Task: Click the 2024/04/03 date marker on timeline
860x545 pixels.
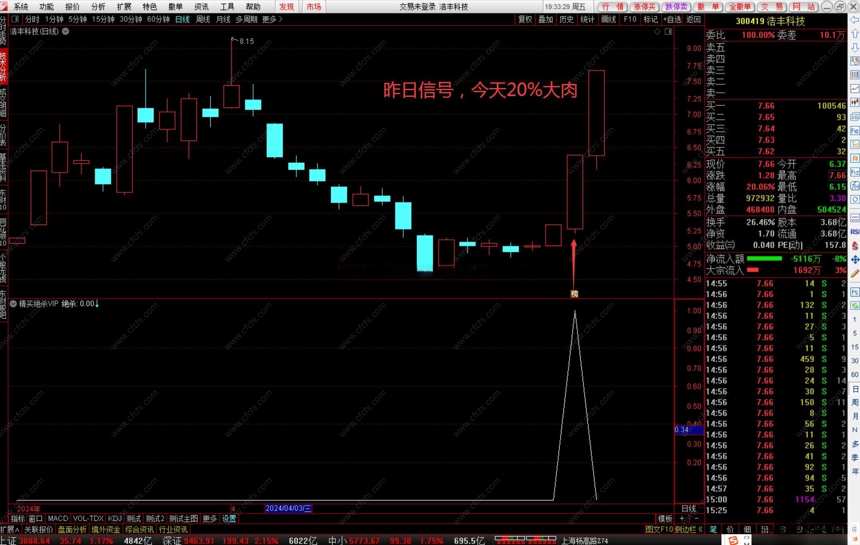Action: click(x=288, y=508)
